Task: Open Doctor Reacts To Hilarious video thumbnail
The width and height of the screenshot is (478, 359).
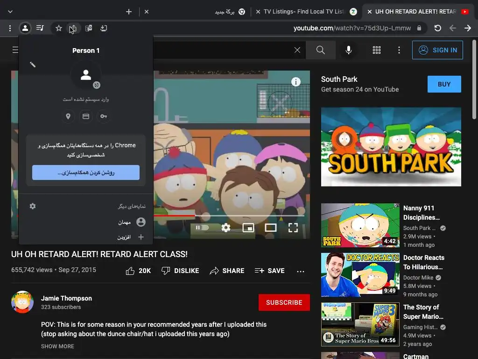Action: (x=360, y=275)
